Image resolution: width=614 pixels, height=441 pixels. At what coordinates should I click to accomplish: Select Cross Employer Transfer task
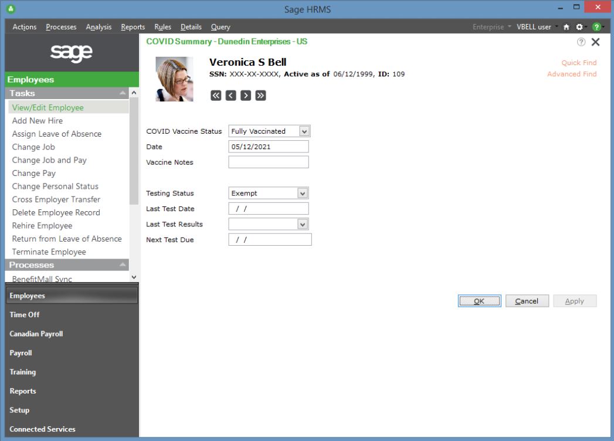56,199
